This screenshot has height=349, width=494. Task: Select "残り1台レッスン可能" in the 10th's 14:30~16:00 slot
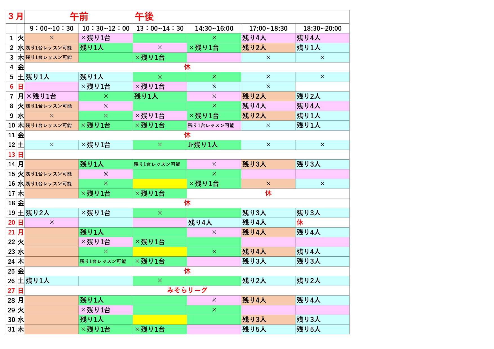click(x=211, y=126)
